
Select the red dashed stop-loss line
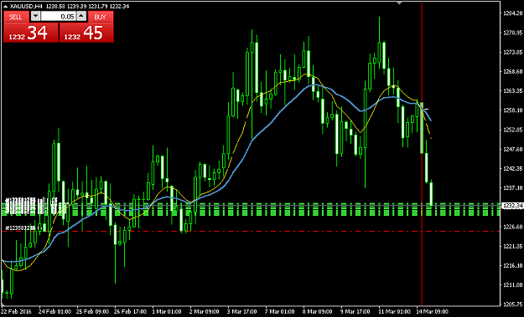(x=251, y=231)
